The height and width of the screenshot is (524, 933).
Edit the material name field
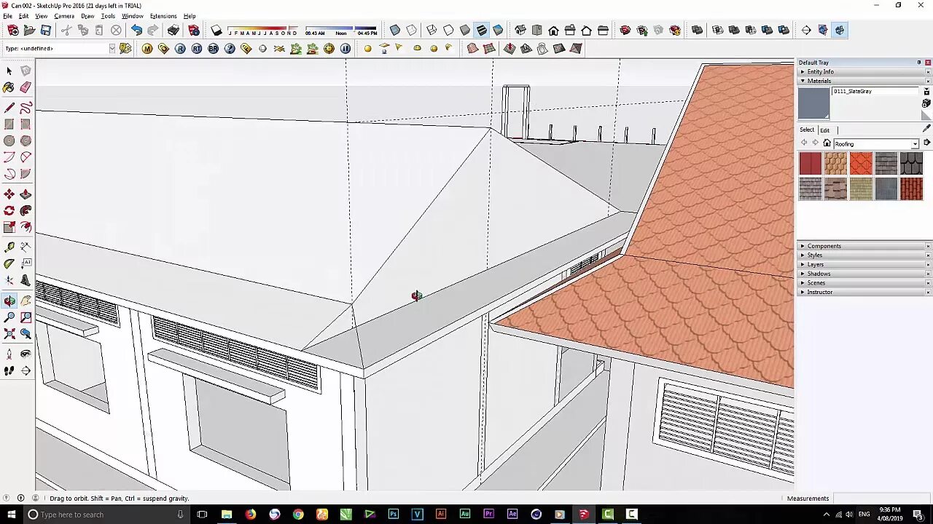point(876,92)
